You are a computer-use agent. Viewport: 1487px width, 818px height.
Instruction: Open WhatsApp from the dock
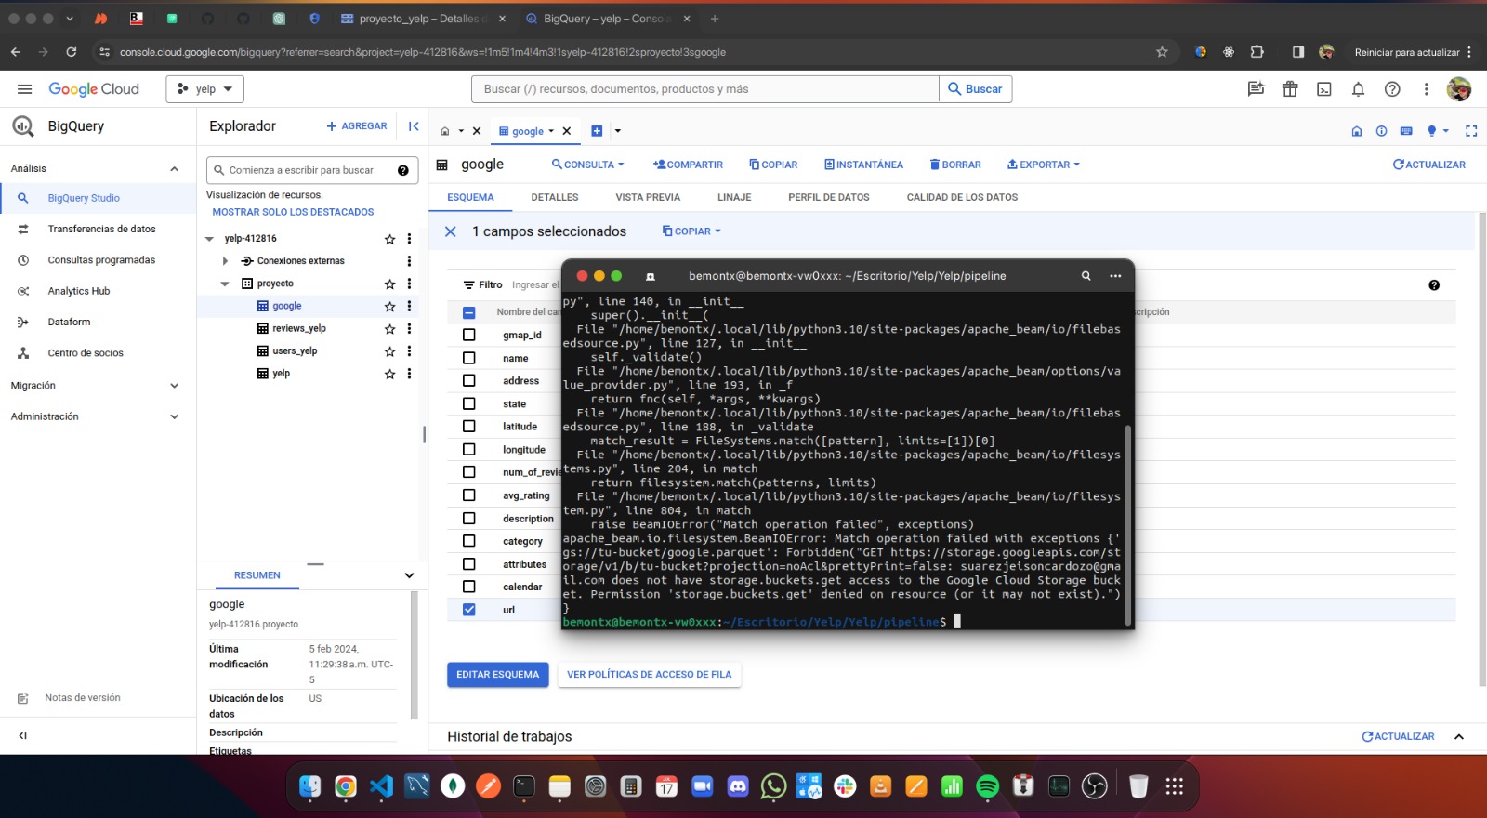point(773,786)
